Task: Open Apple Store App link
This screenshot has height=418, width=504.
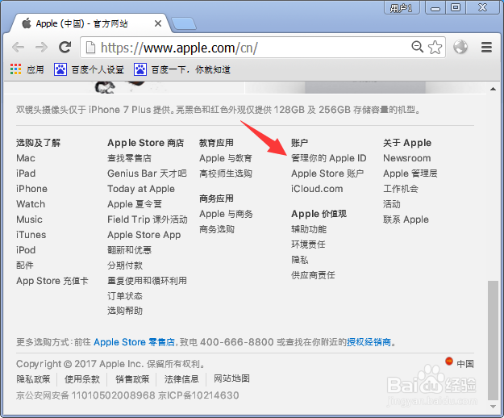Action: [144, 235]
